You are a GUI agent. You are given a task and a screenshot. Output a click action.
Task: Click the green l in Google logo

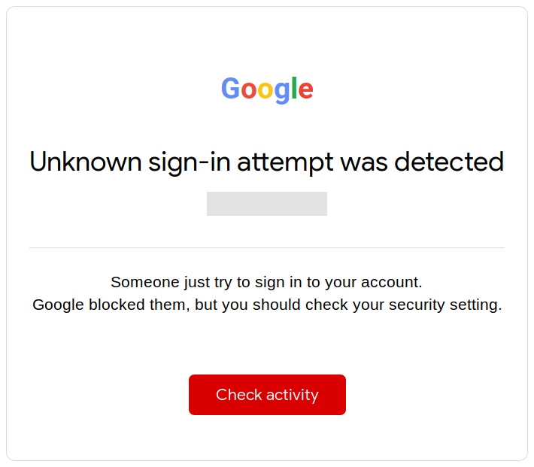pyautogui.click(x=293, y=89)
